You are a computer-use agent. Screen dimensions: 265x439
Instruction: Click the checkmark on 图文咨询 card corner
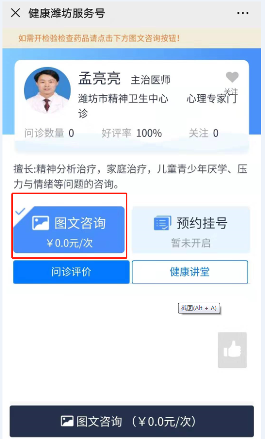(20, 211)
